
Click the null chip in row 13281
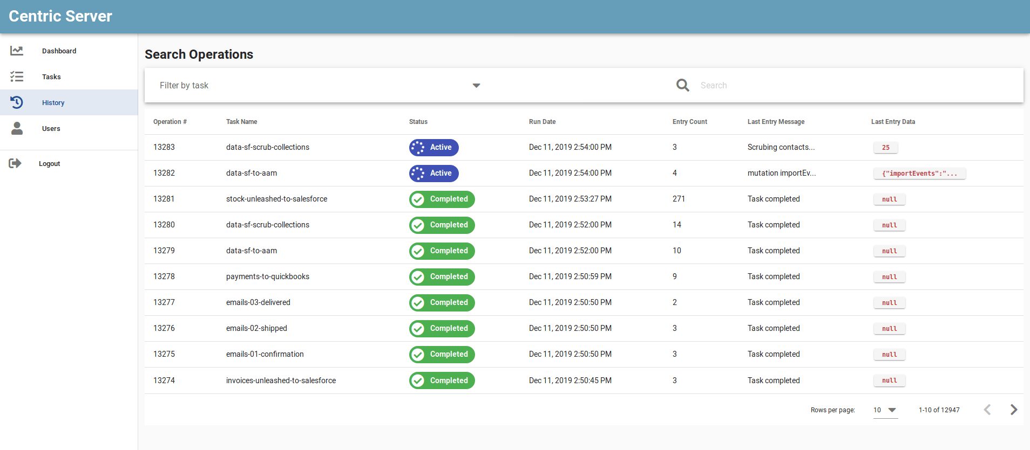pos(890,199)
